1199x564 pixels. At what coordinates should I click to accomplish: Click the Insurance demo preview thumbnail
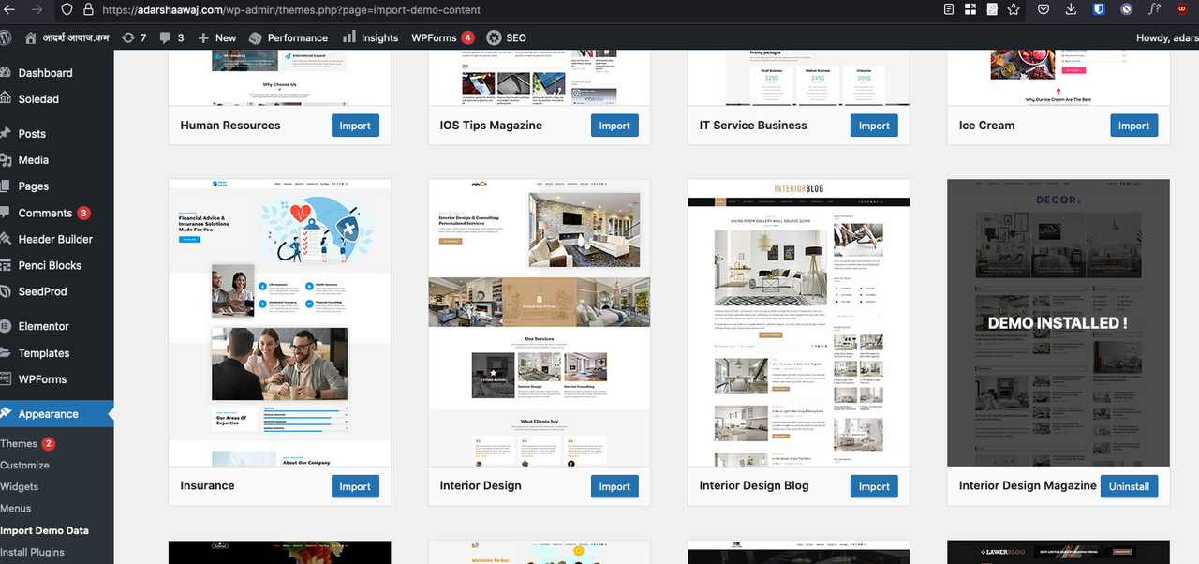279,323
